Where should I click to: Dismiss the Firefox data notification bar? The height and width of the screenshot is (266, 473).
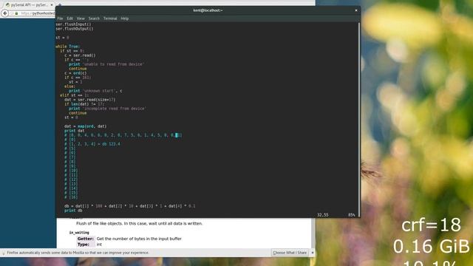[313, 253]
